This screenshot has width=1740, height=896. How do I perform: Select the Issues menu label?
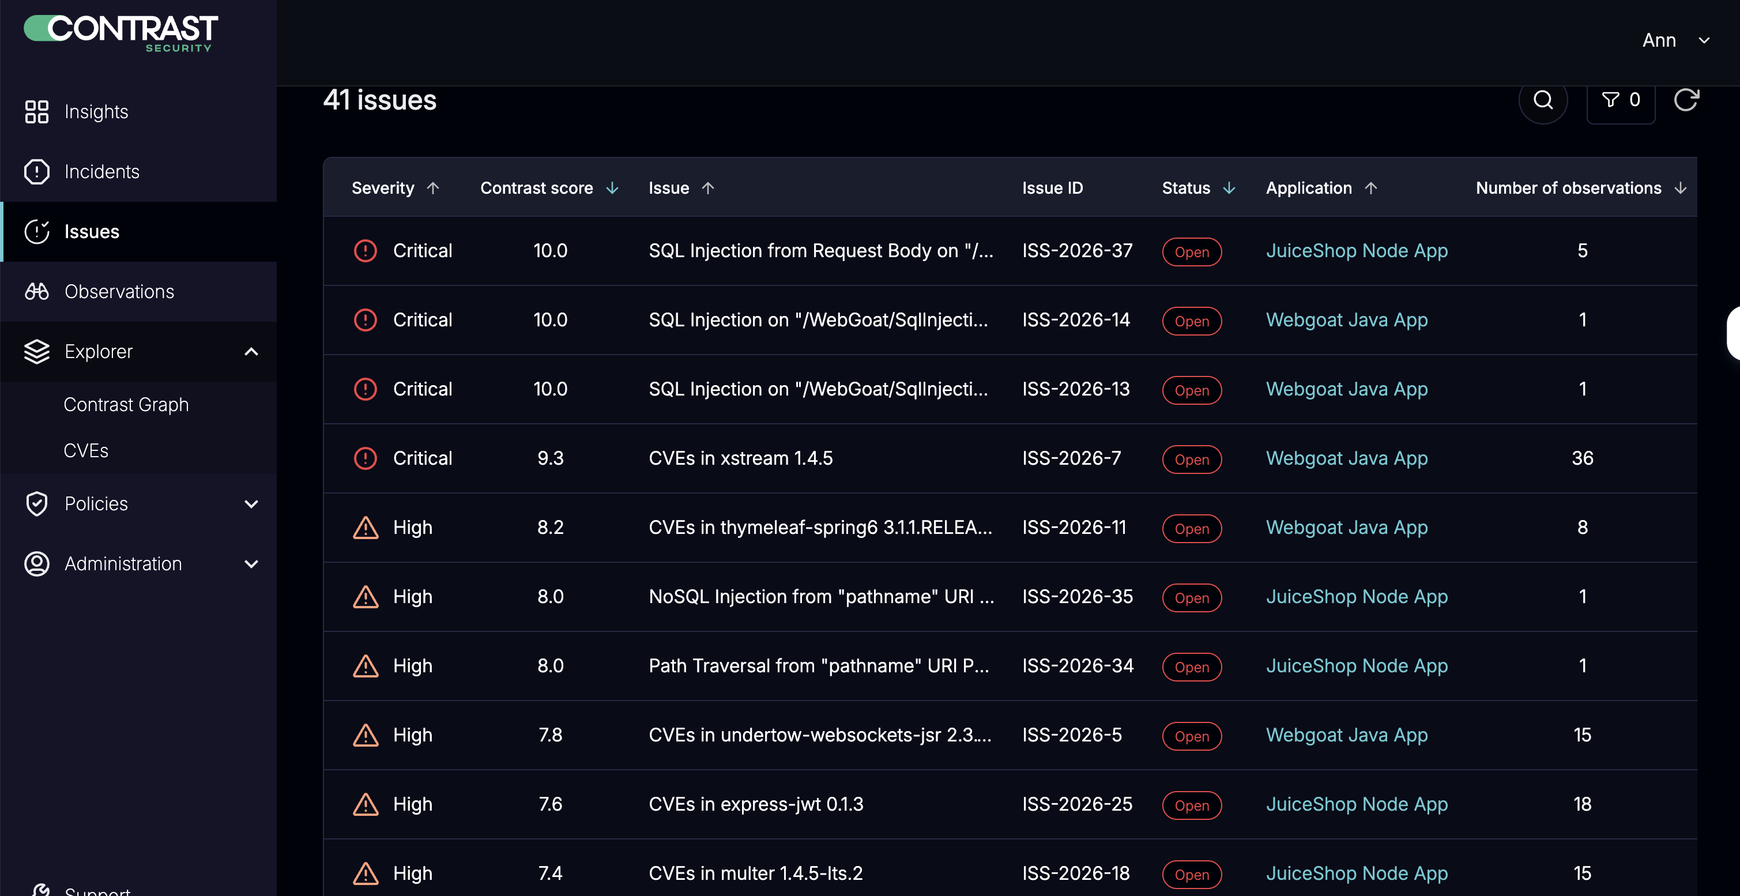92,232
